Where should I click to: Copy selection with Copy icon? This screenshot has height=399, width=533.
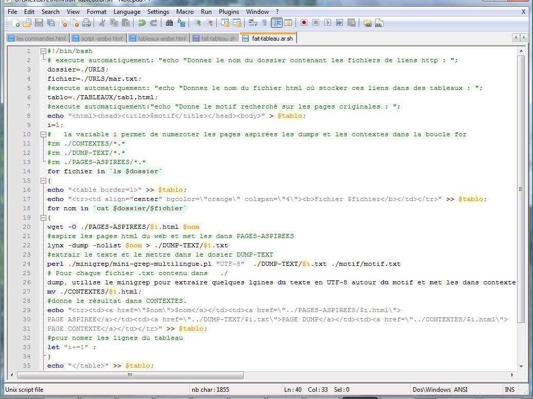[x=114, y=23]
